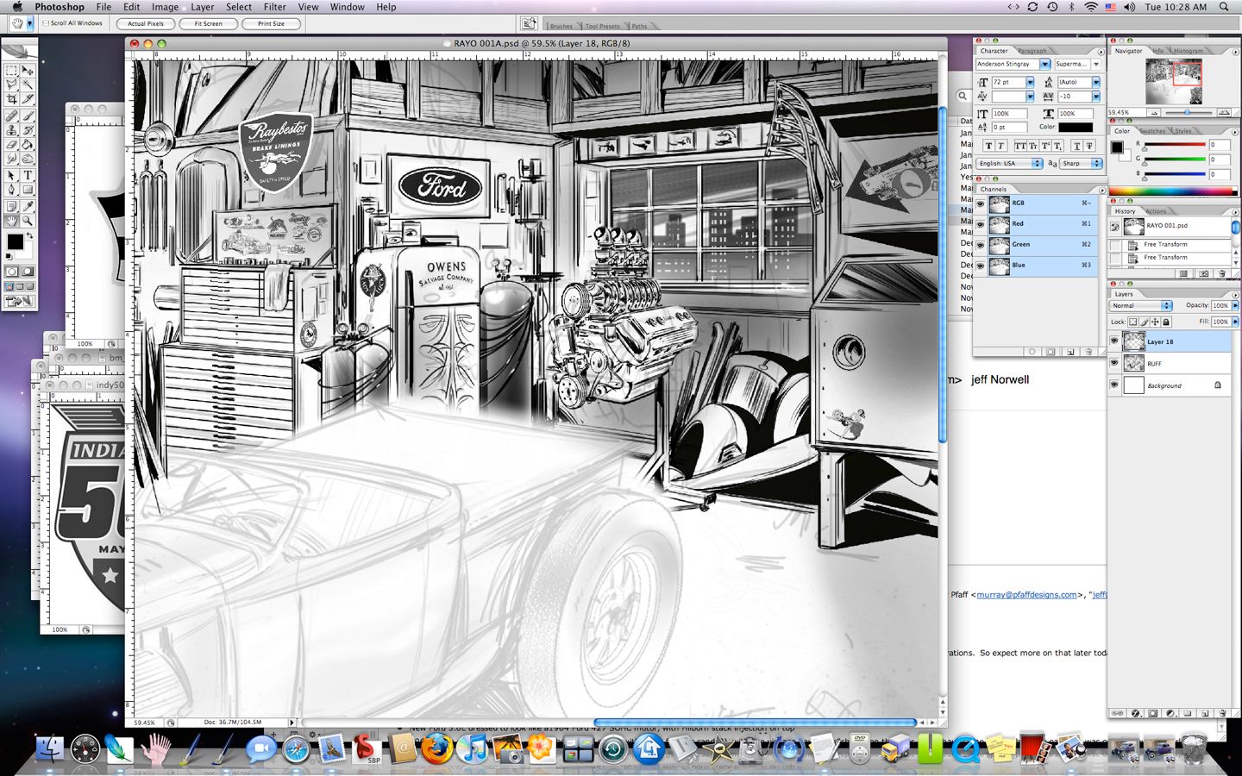The image size is (1242, 776).
Task: Click the Color panel spectrum ramp
Action: click(x=1173, y=191)
